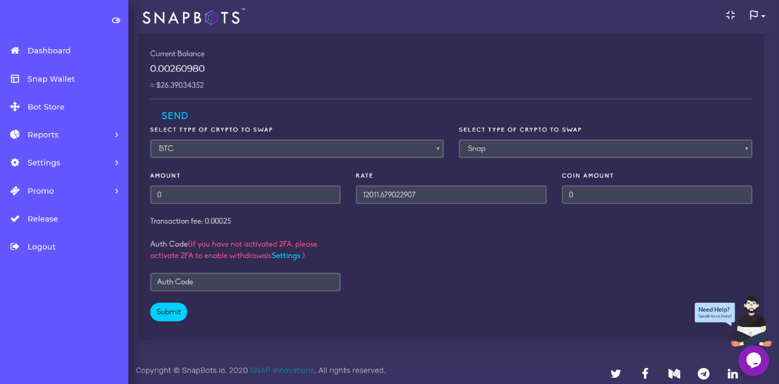Screen dimensions: 779x384
Task: Open the language flag dropdown
Action: [757, 15]
